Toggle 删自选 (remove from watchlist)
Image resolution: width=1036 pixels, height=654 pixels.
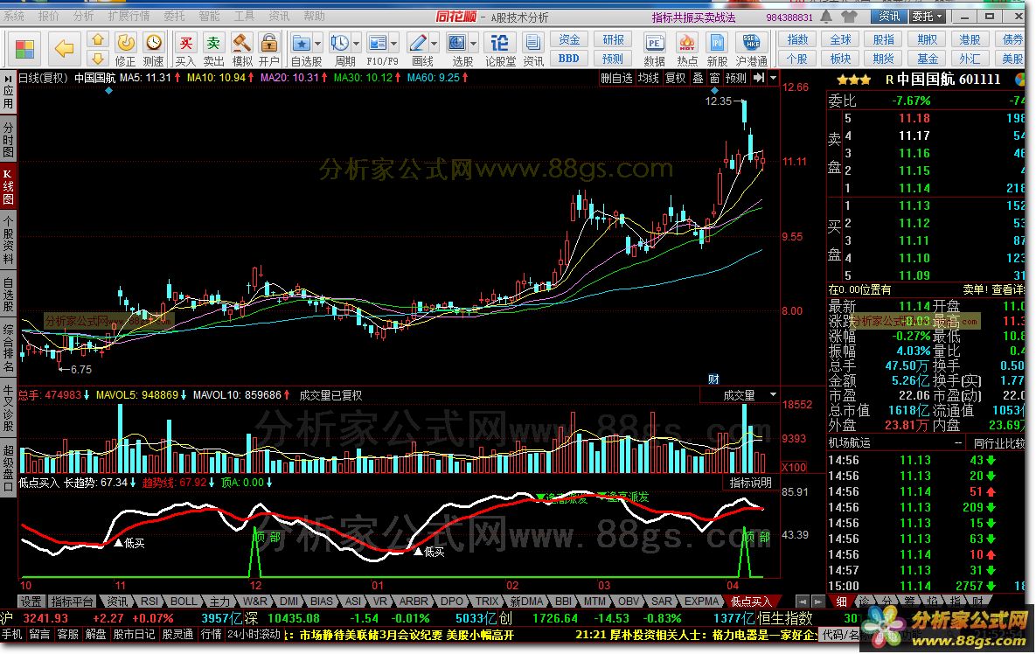click(x=617, y=78)
